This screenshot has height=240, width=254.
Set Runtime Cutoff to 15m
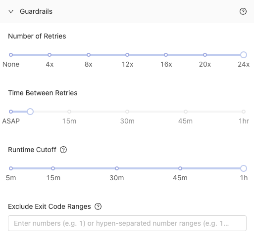pos(53,168)
